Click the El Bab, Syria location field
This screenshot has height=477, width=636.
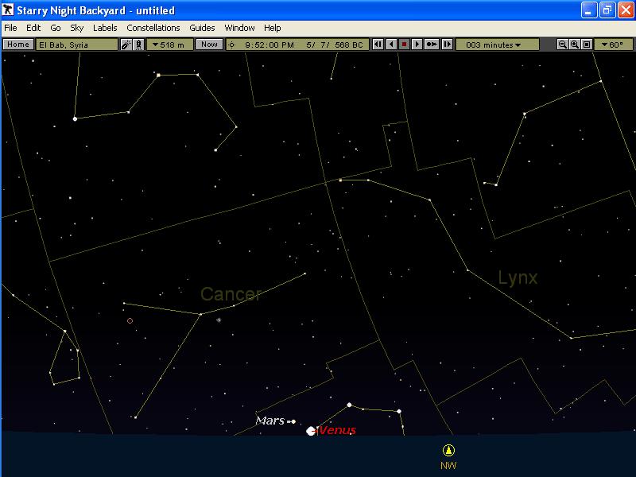tap(76, 45)
